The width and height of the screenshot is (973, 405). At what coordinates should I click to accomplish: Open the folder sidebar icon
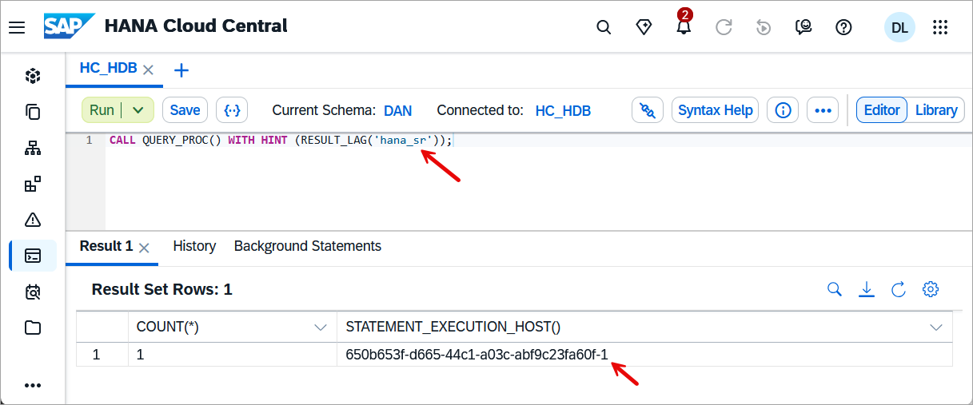pos(33,328)
